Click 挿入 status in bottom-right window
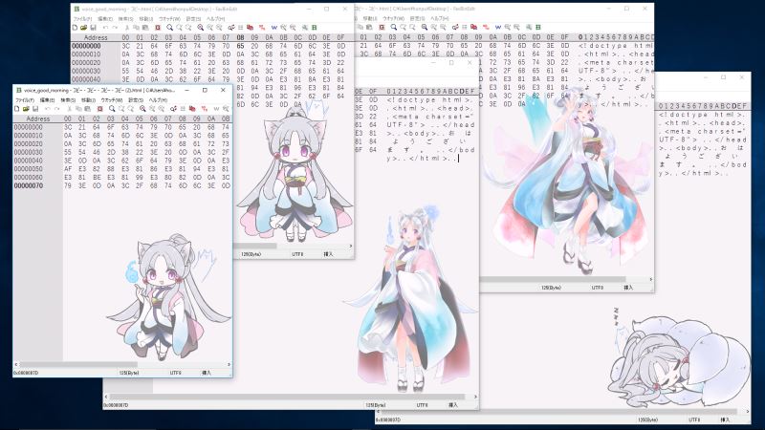765x430 pixels. [725, 419]
